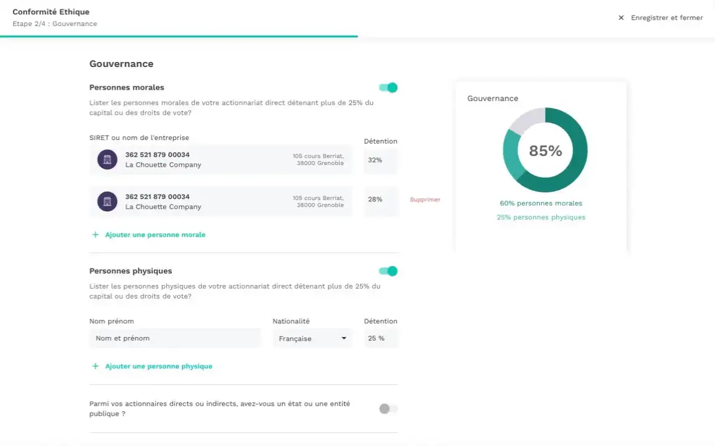Click the X icon beside Enregistrer et fermer
This screenshot has height=446, width=715.
pyautogui.click(x=621, y=18)
